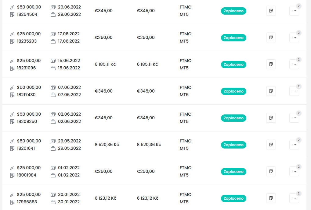View invoice icon for order 18217430
The width and height of the screenshot is (311, 210).
(x=271, y=91)
